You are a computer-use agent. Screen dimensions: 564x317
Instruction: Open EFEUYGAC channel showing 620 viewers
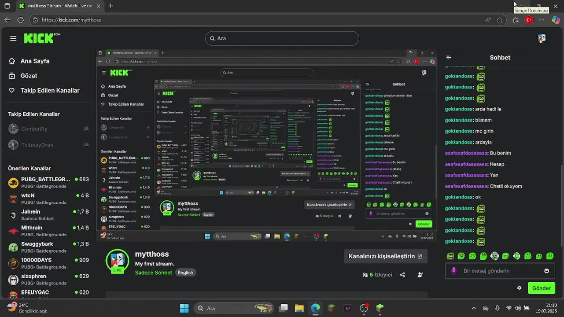tap(48, 294)
